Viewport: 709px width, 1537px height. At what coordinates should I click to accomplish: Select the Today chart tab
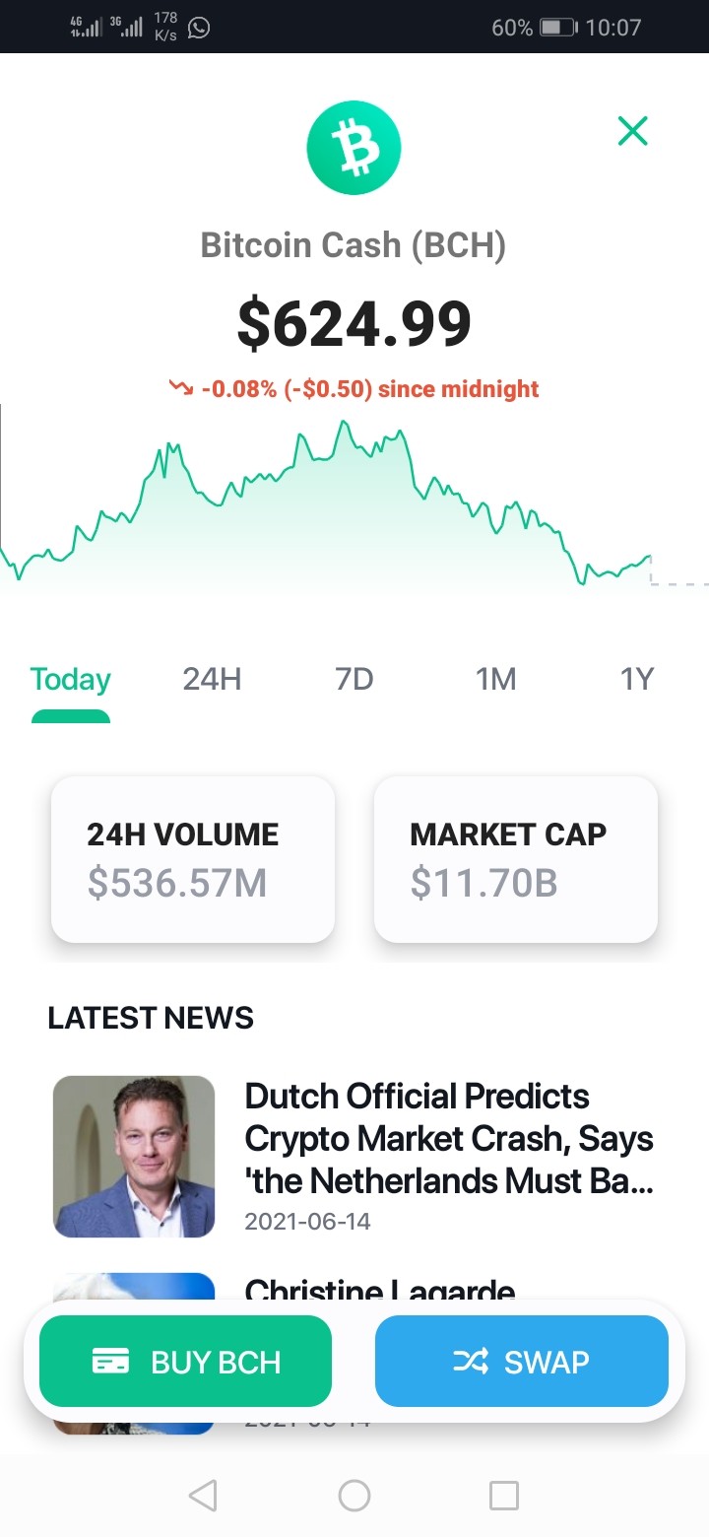[71, 679]
